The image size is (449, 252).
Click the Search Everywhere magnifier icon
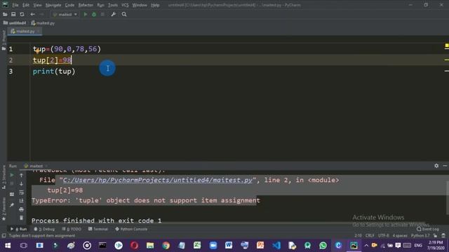point(124,14)
